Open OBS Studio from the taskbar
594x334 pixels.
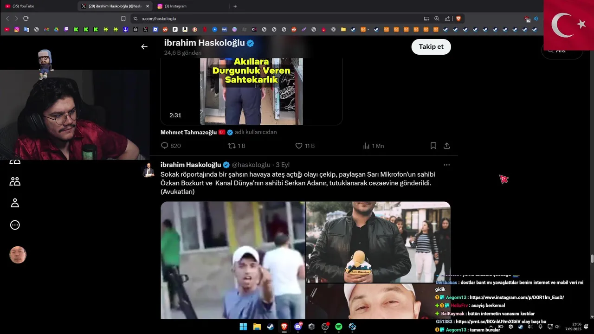(325, 327)
